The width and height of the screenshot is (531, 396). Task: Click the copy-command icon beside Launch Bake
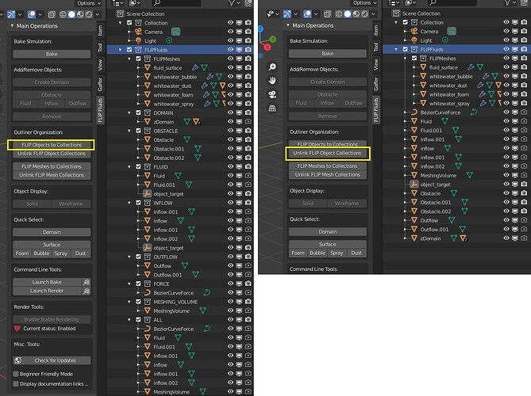(x=87, y=282)
